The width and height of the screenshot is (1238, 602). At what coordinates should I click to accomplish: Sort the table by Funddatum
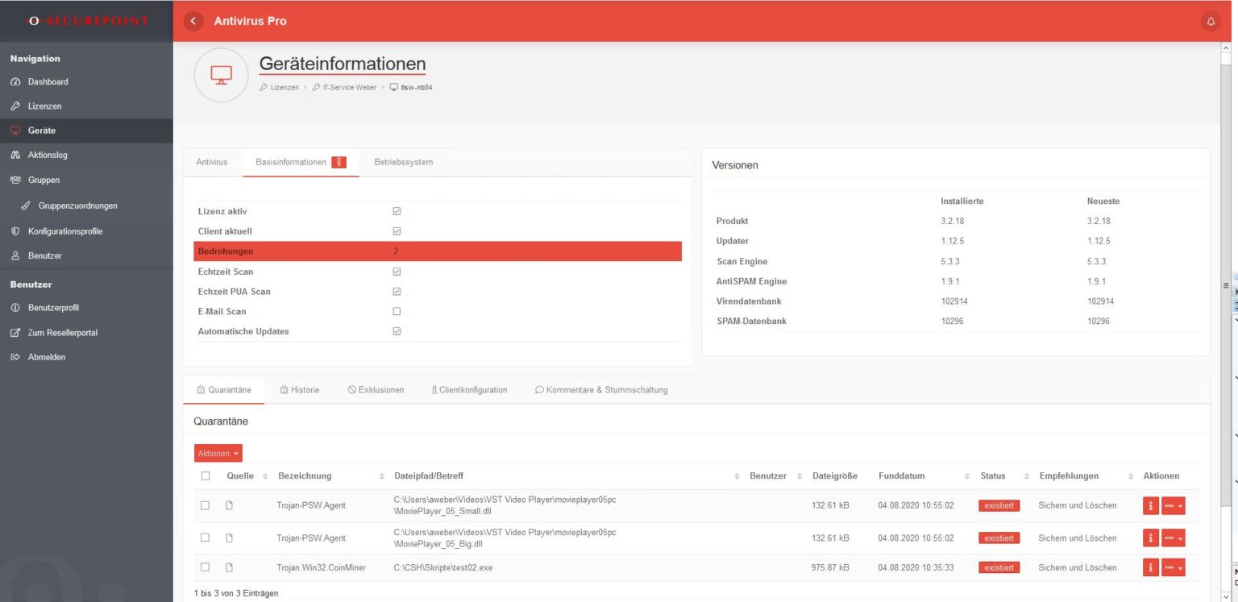coord(901,475)
